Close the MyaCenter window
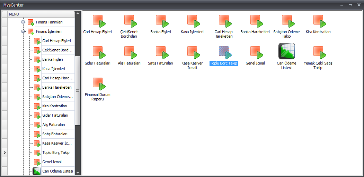The width and height of the screenshot is (364, 177). coord(359,5)
